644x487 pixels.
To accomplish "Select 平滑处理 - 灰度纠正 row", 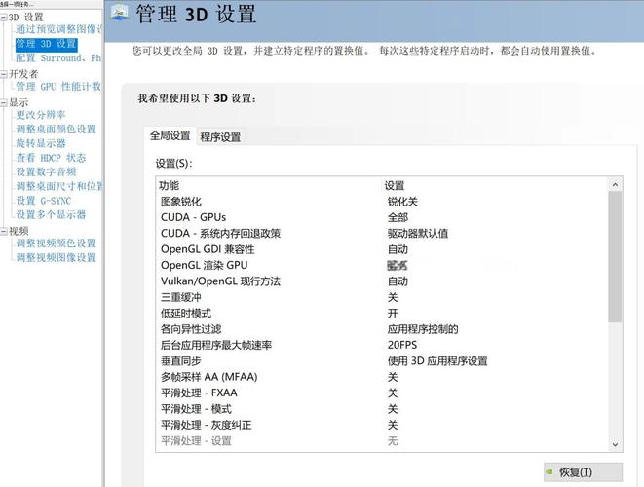I will pos(382,425).
